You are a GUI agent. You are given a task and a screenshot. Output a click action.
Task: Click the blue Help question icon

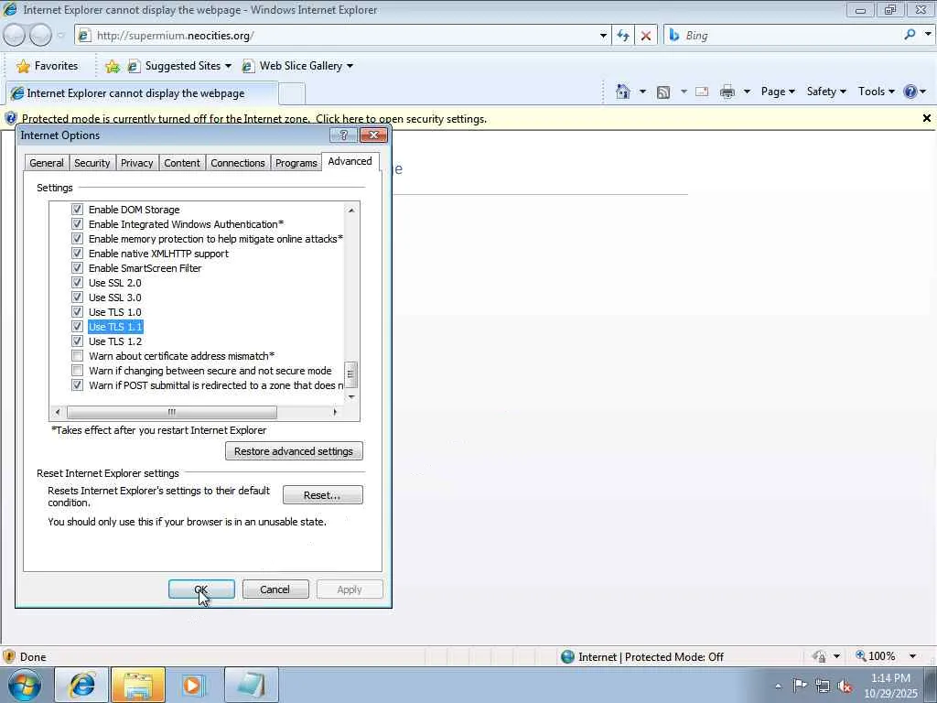tap(910, 92)
